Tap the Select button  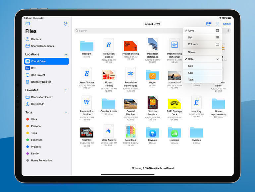tap(227, 24)
